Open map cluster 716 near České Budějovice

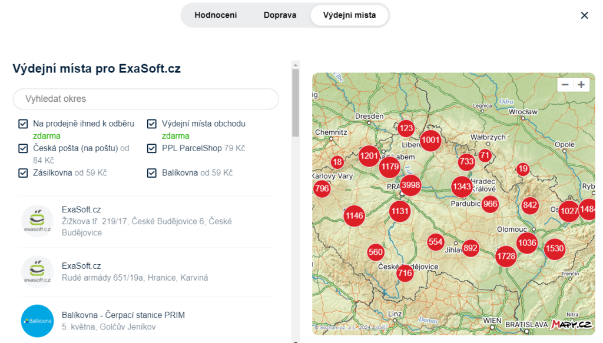pos(405,273)
